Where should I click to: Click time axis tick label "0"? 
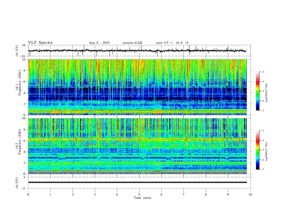point(28,194)
